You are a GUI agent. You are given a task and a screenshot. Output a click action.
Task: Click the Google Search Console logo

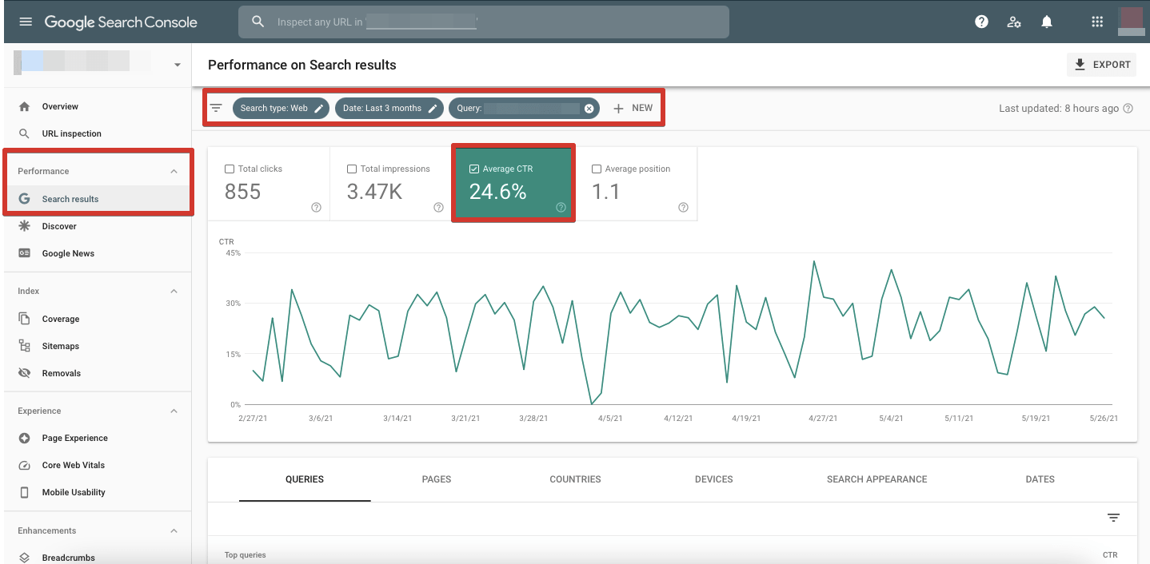[x=121, y=22]
